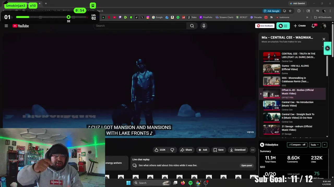Click the YouTube search input field
The width and height of the screenshot is (334, 187).
coord(140,26)
